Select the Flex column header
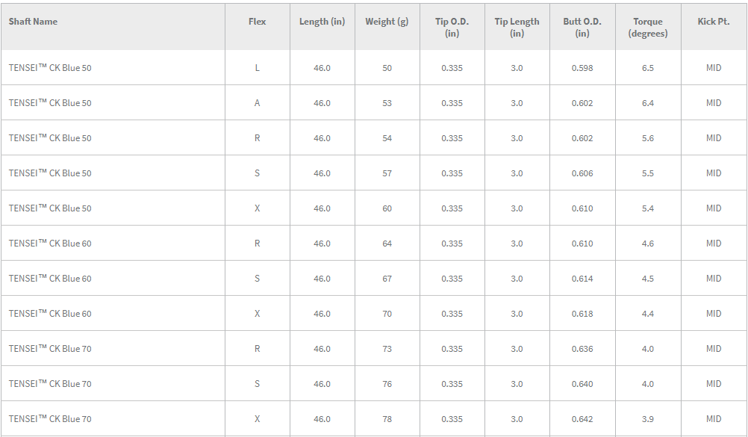 coord(257,22)
